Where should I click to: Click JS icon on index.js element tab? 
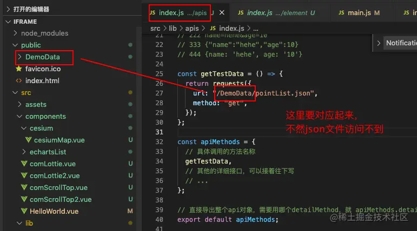(241, 13)
